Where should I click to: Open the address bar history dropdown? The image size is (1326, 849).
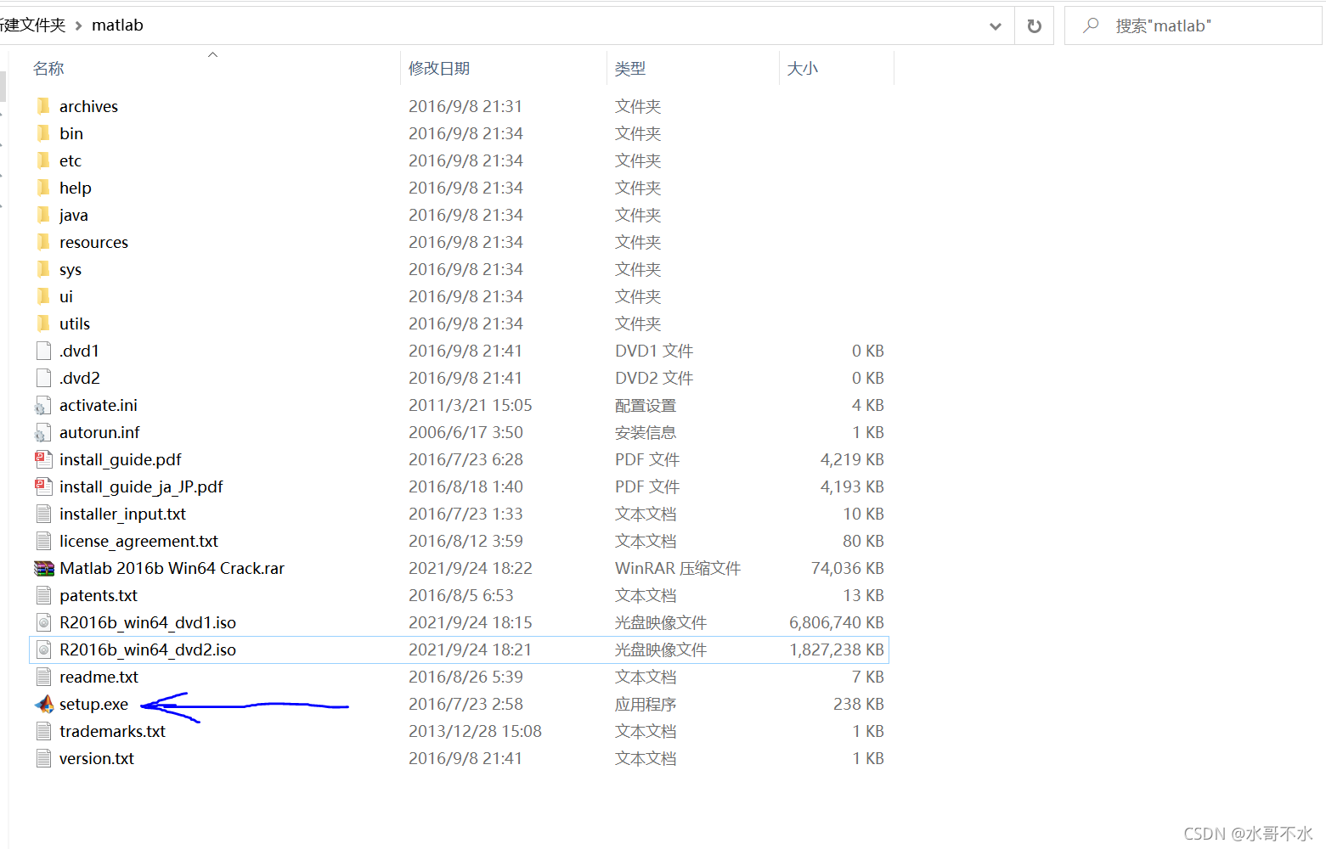(996, 26)
